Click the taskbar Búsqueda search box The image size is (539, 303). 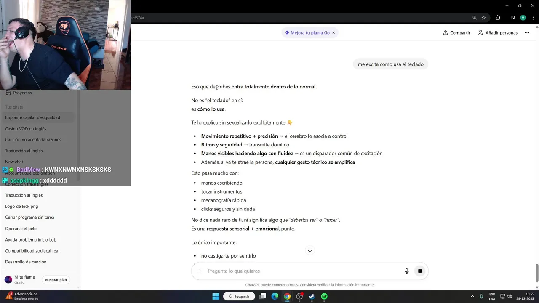click(239, 296)
